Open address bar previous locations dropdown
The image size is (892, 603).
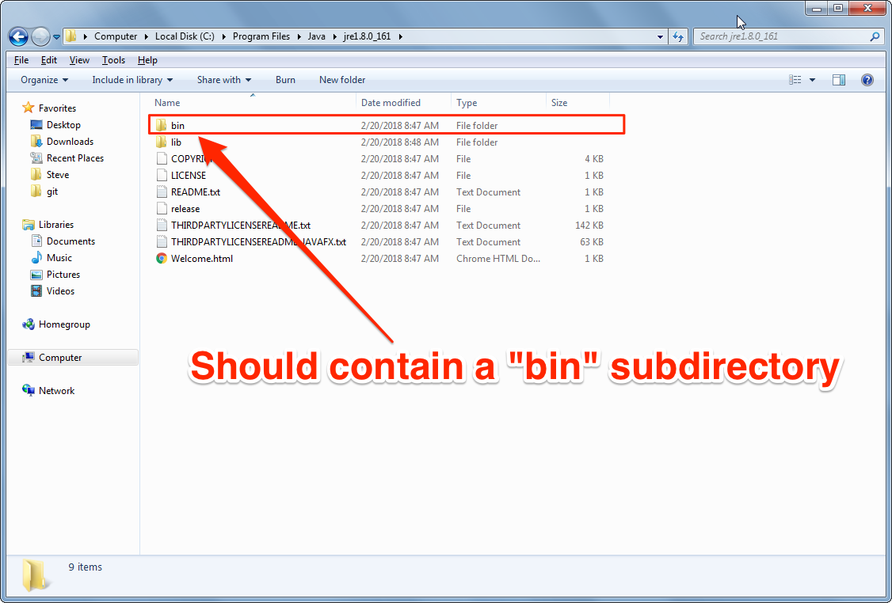pyautogui.click(x=660, y=37)
